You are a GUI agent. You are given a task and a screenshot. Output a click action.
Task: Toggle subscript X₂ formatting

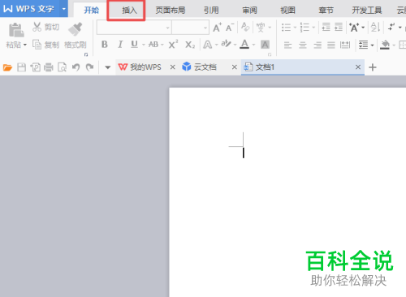tap(190, 45)
